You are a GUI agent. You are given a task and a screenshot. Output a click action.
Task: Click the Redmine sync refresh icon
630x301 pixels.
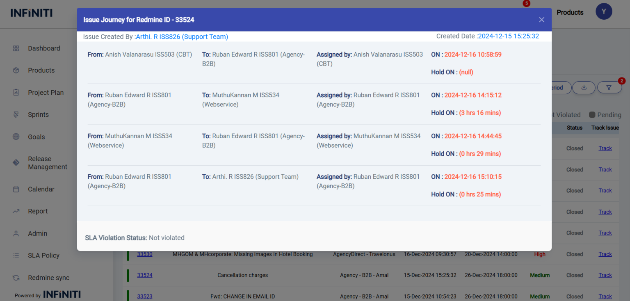pos(16,278)
